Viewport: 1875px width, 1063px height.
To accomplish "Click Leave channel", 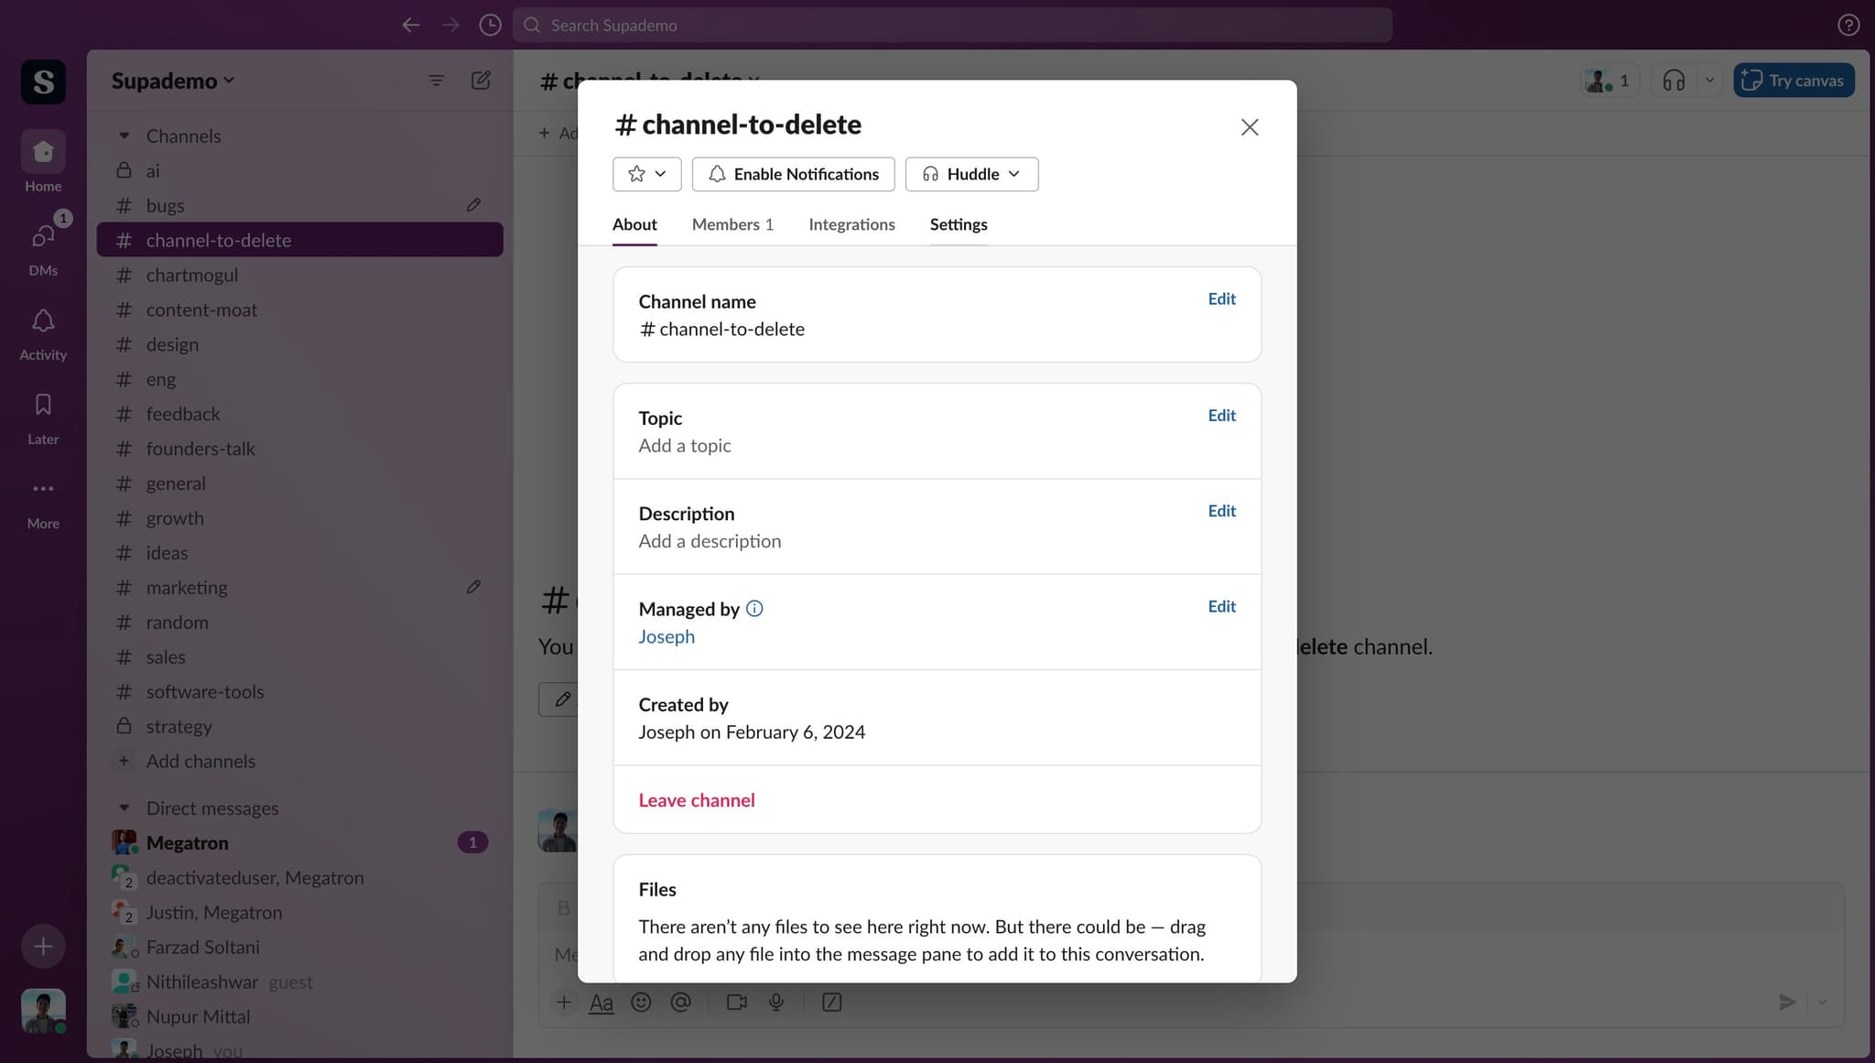I will pyautogui.click(x=696, y=799).
